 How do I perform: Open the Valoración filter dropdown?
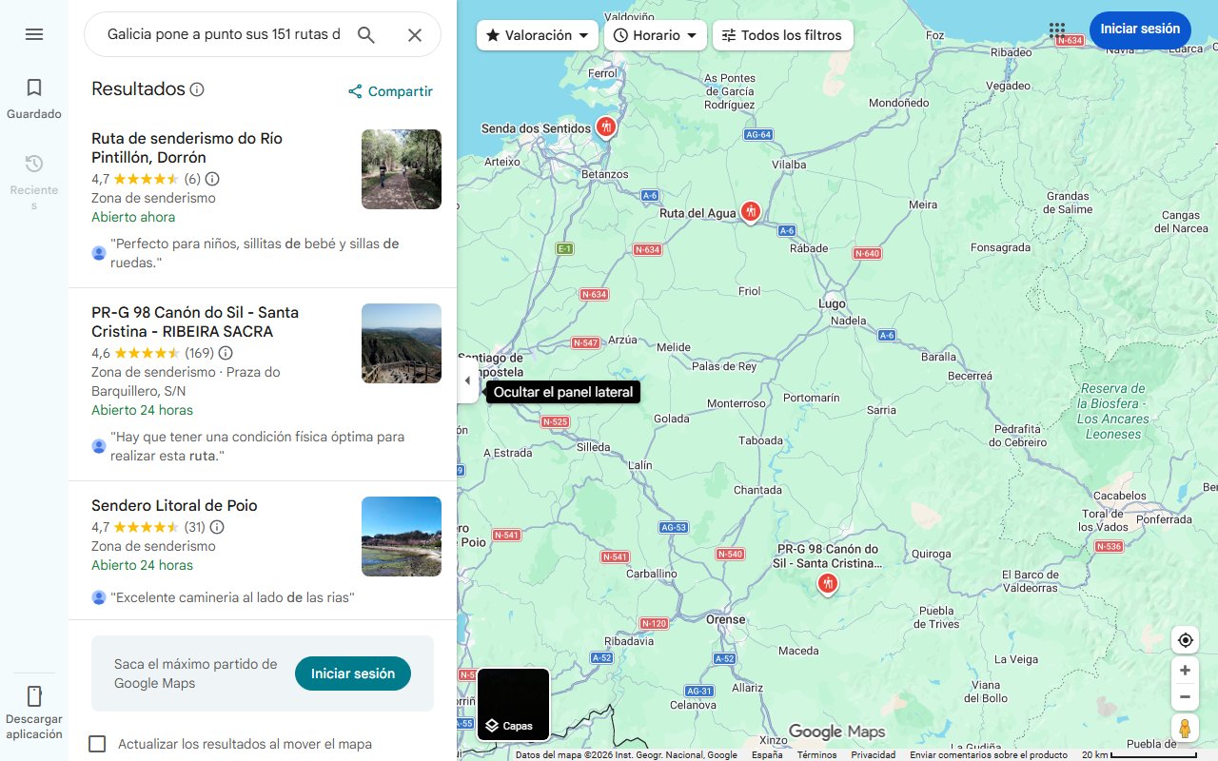tap(538, 34)
